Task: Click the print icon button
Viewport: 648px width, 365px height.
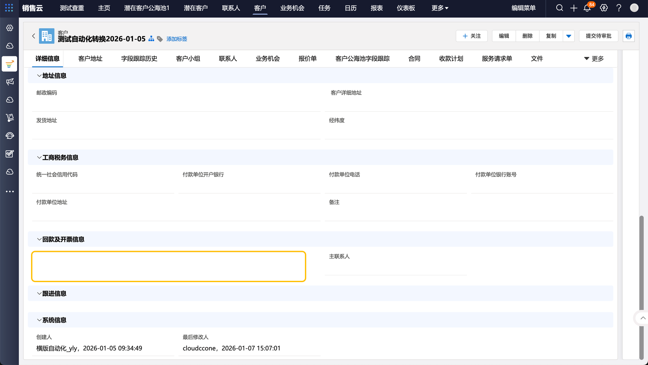Action: coord(629,36)
